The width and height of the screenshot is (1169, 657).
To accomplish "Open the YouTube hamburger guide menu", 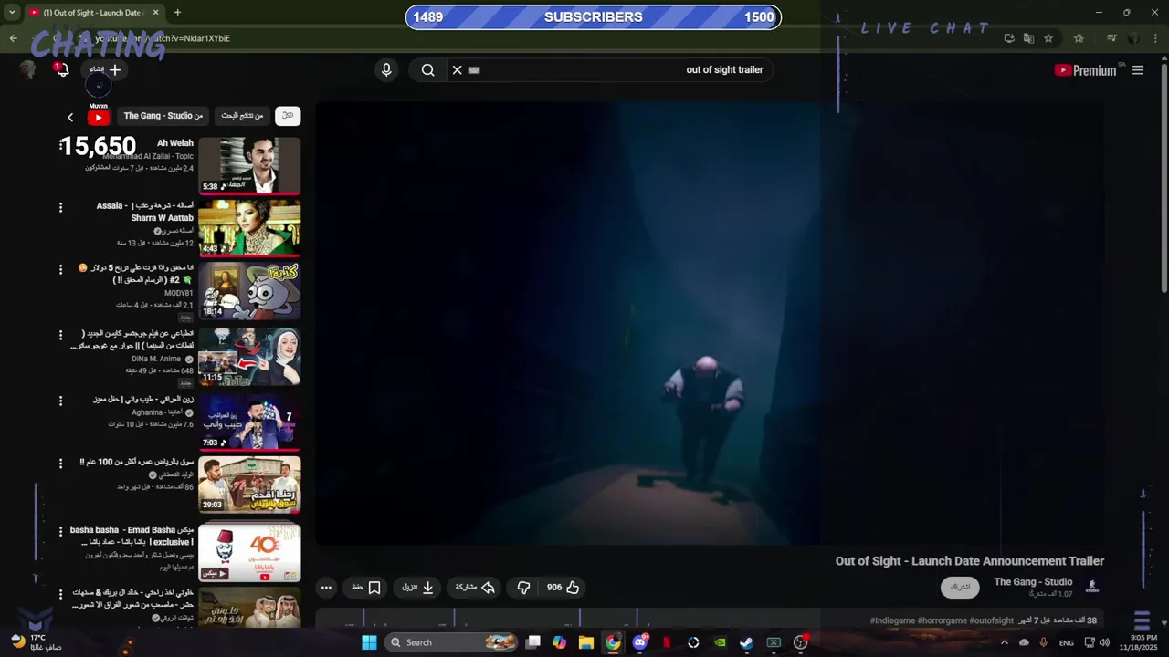I will (x=1138, y=70).
